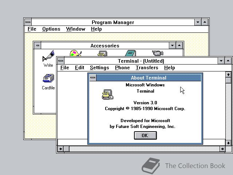Click 'by Future Soft Engineering, Inc.' text

tap(142, 127)
